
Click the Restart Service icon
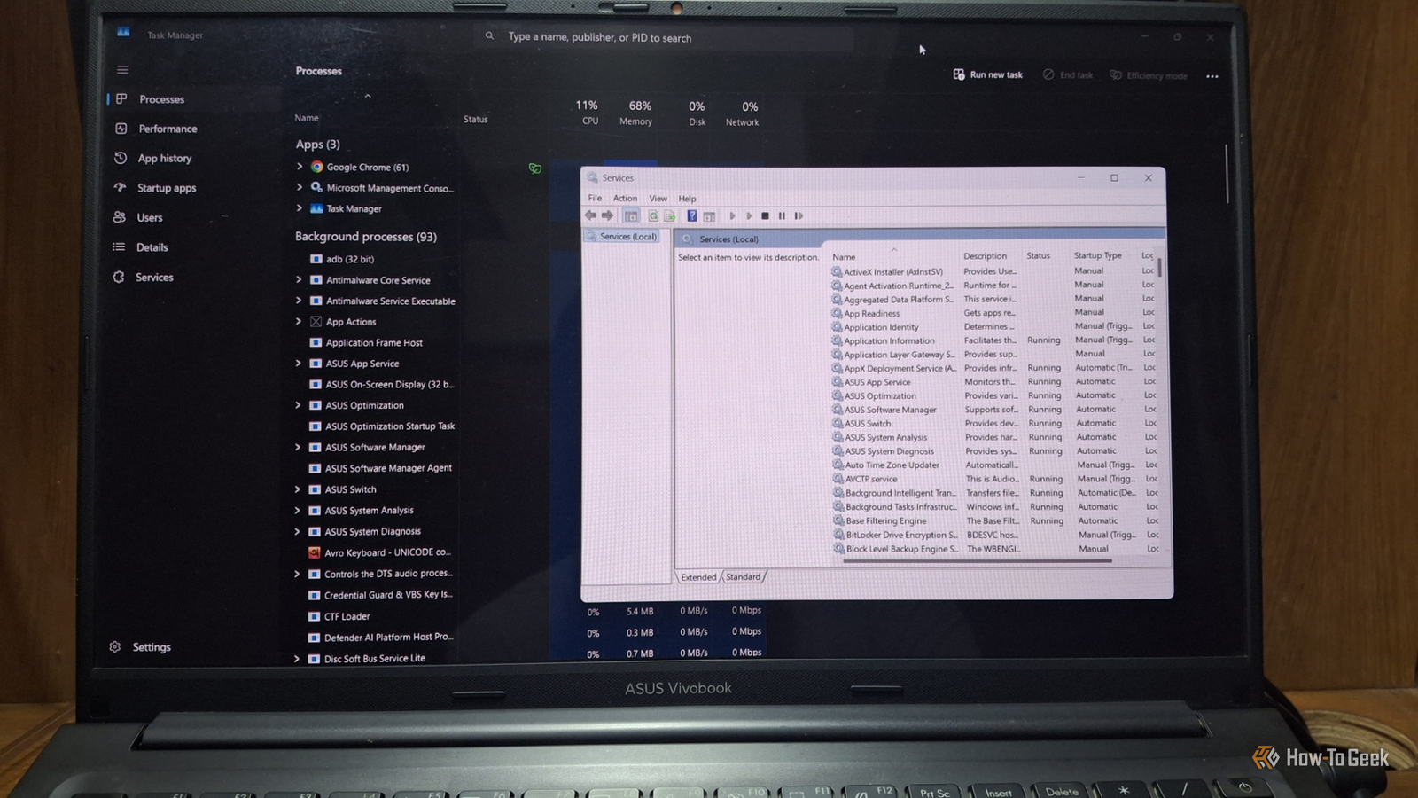(x=799, y=215)
